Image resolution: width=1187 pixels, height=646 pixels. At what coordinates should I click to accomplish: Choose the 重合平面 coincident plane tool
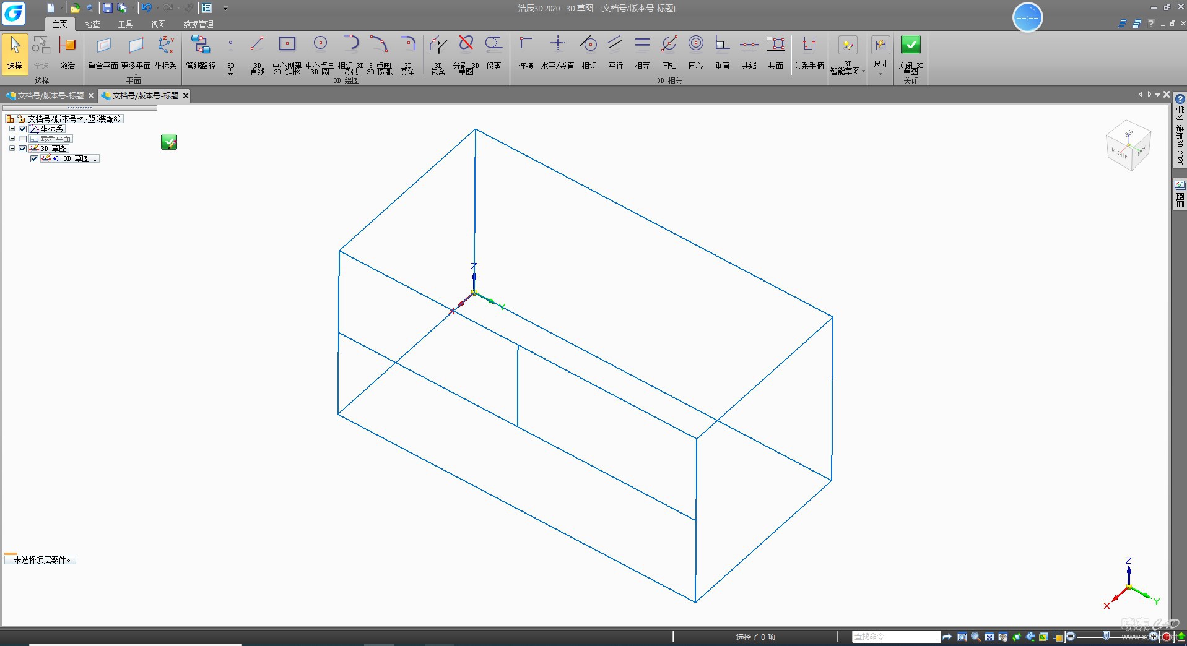click(103, 53)
